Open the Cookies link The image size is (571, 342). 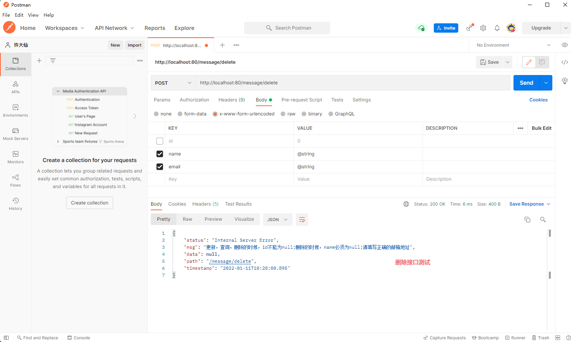538,100
